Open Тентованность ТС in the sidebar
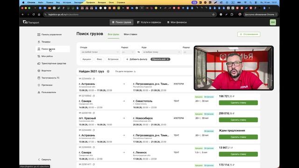 click(49, 78)
